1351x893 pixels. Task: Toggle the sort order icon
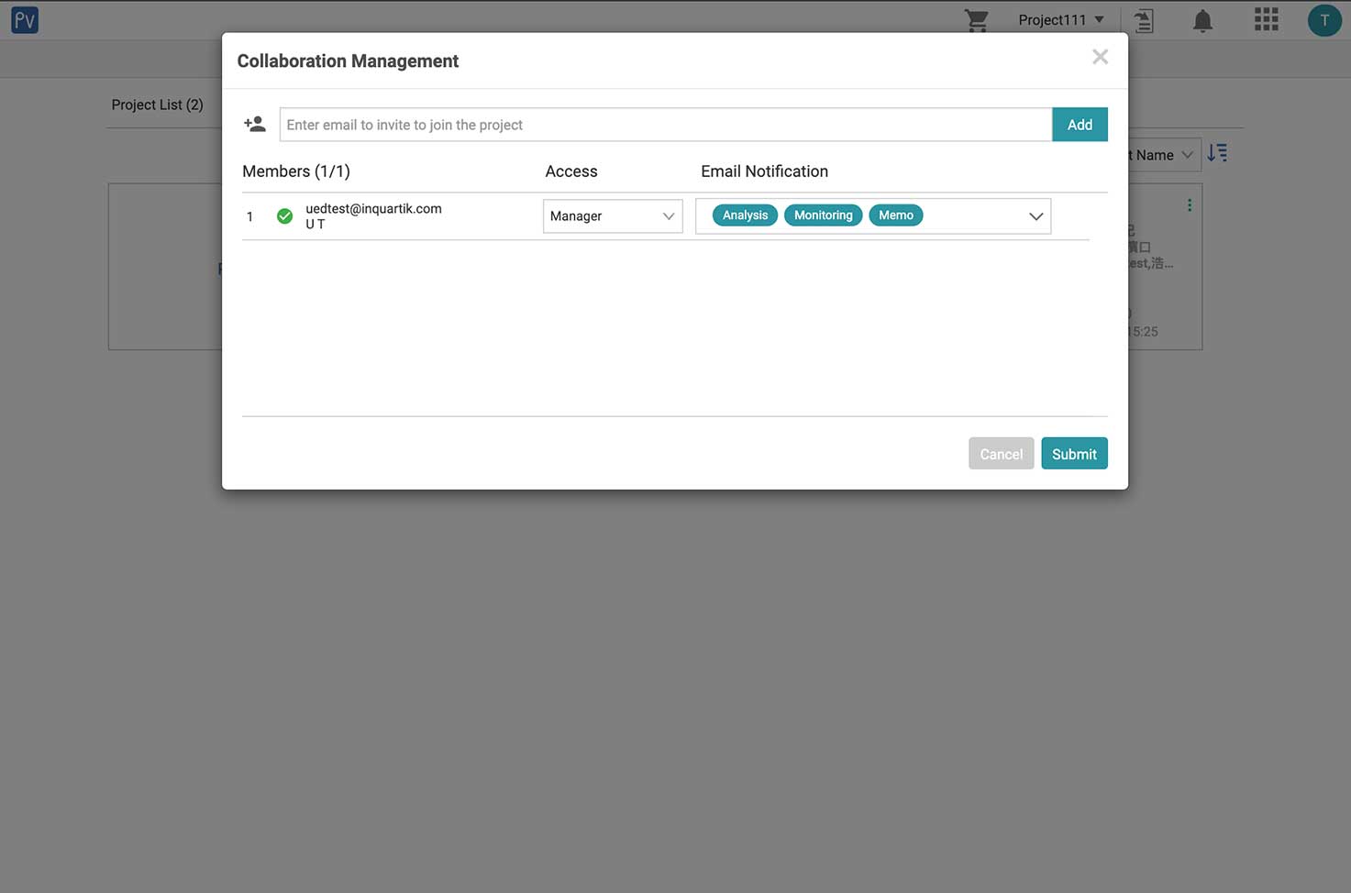(x=1217, y=153)
